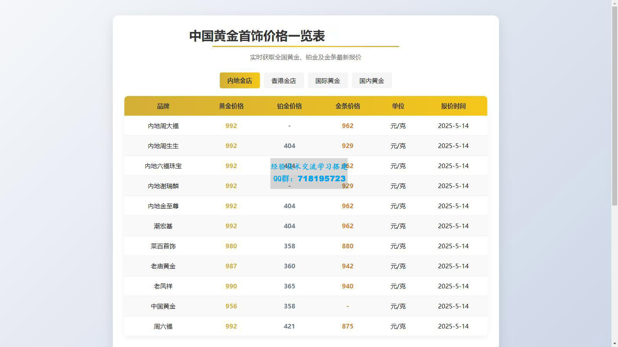This screenshot has height=347, width=618.
Task: Click the page vertical scrollbar thumb
Action: tap(615, 106)
